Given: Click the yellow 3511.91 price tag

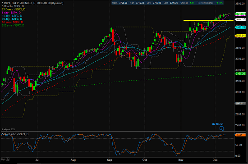Looking at the screenshot, I should 240,36.
